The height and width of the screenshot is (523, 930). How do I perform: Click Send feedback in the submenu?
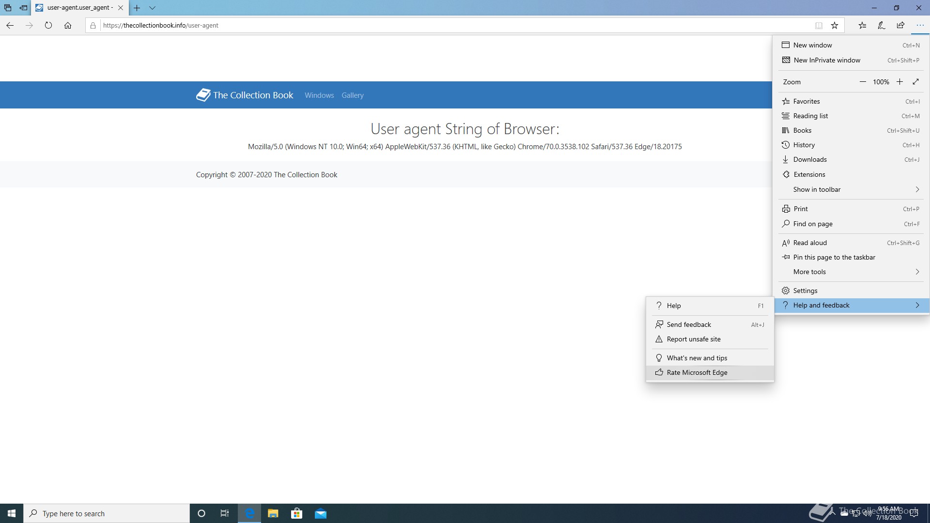[710, 324]
